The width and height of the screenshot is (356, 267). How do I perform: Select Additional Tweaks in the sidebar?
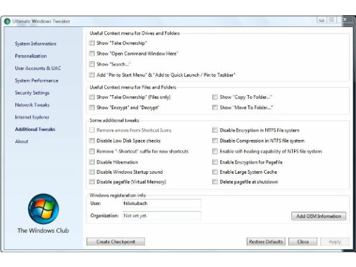pyautogui.click(x=35, y=129)
